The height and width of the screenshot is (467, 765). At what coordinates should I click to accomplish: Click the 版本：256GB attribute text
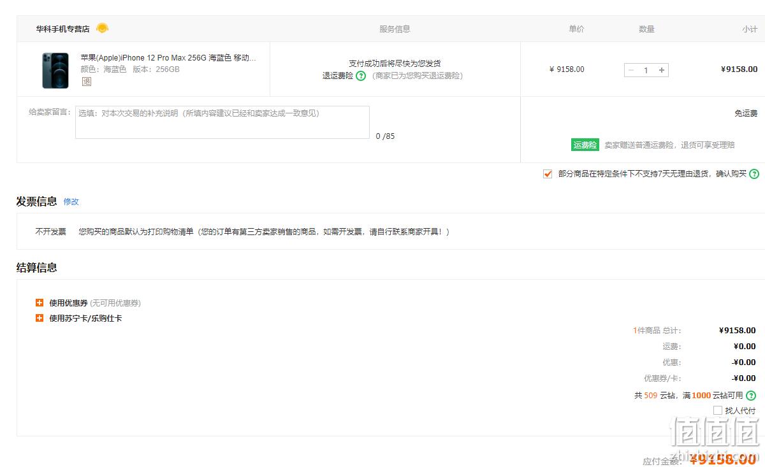point(156,69)
